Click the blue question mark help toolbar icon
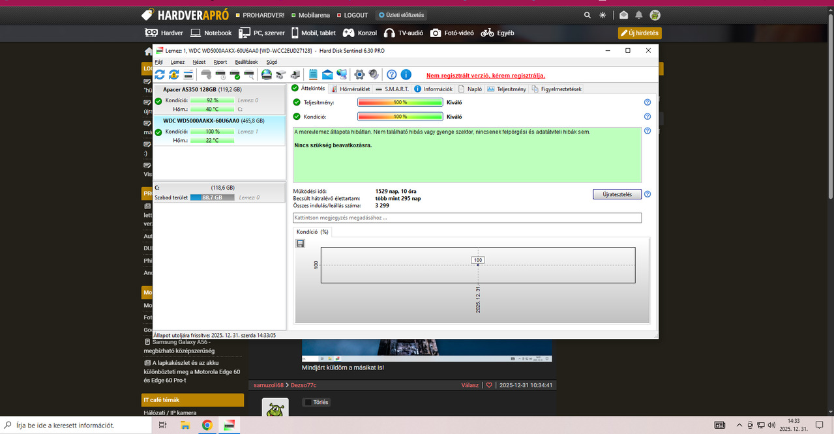 pos(391,75)
